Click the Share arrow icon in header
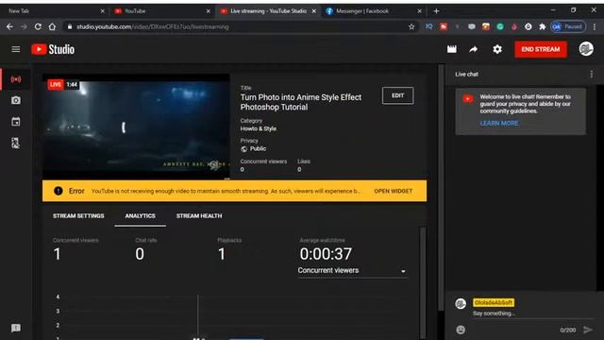 point(474,49)
